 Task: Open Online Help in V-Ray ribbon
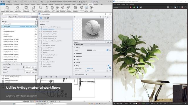click(x=91, y=9)
